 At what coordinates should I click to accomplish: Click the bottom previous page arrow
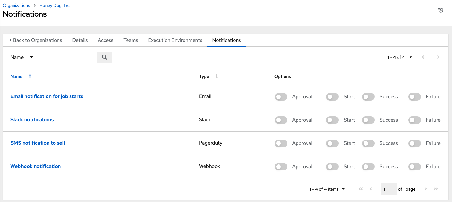[371, 189]
